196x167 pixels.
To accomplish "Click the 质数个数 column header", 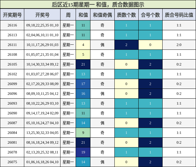I will pos(126,15).
